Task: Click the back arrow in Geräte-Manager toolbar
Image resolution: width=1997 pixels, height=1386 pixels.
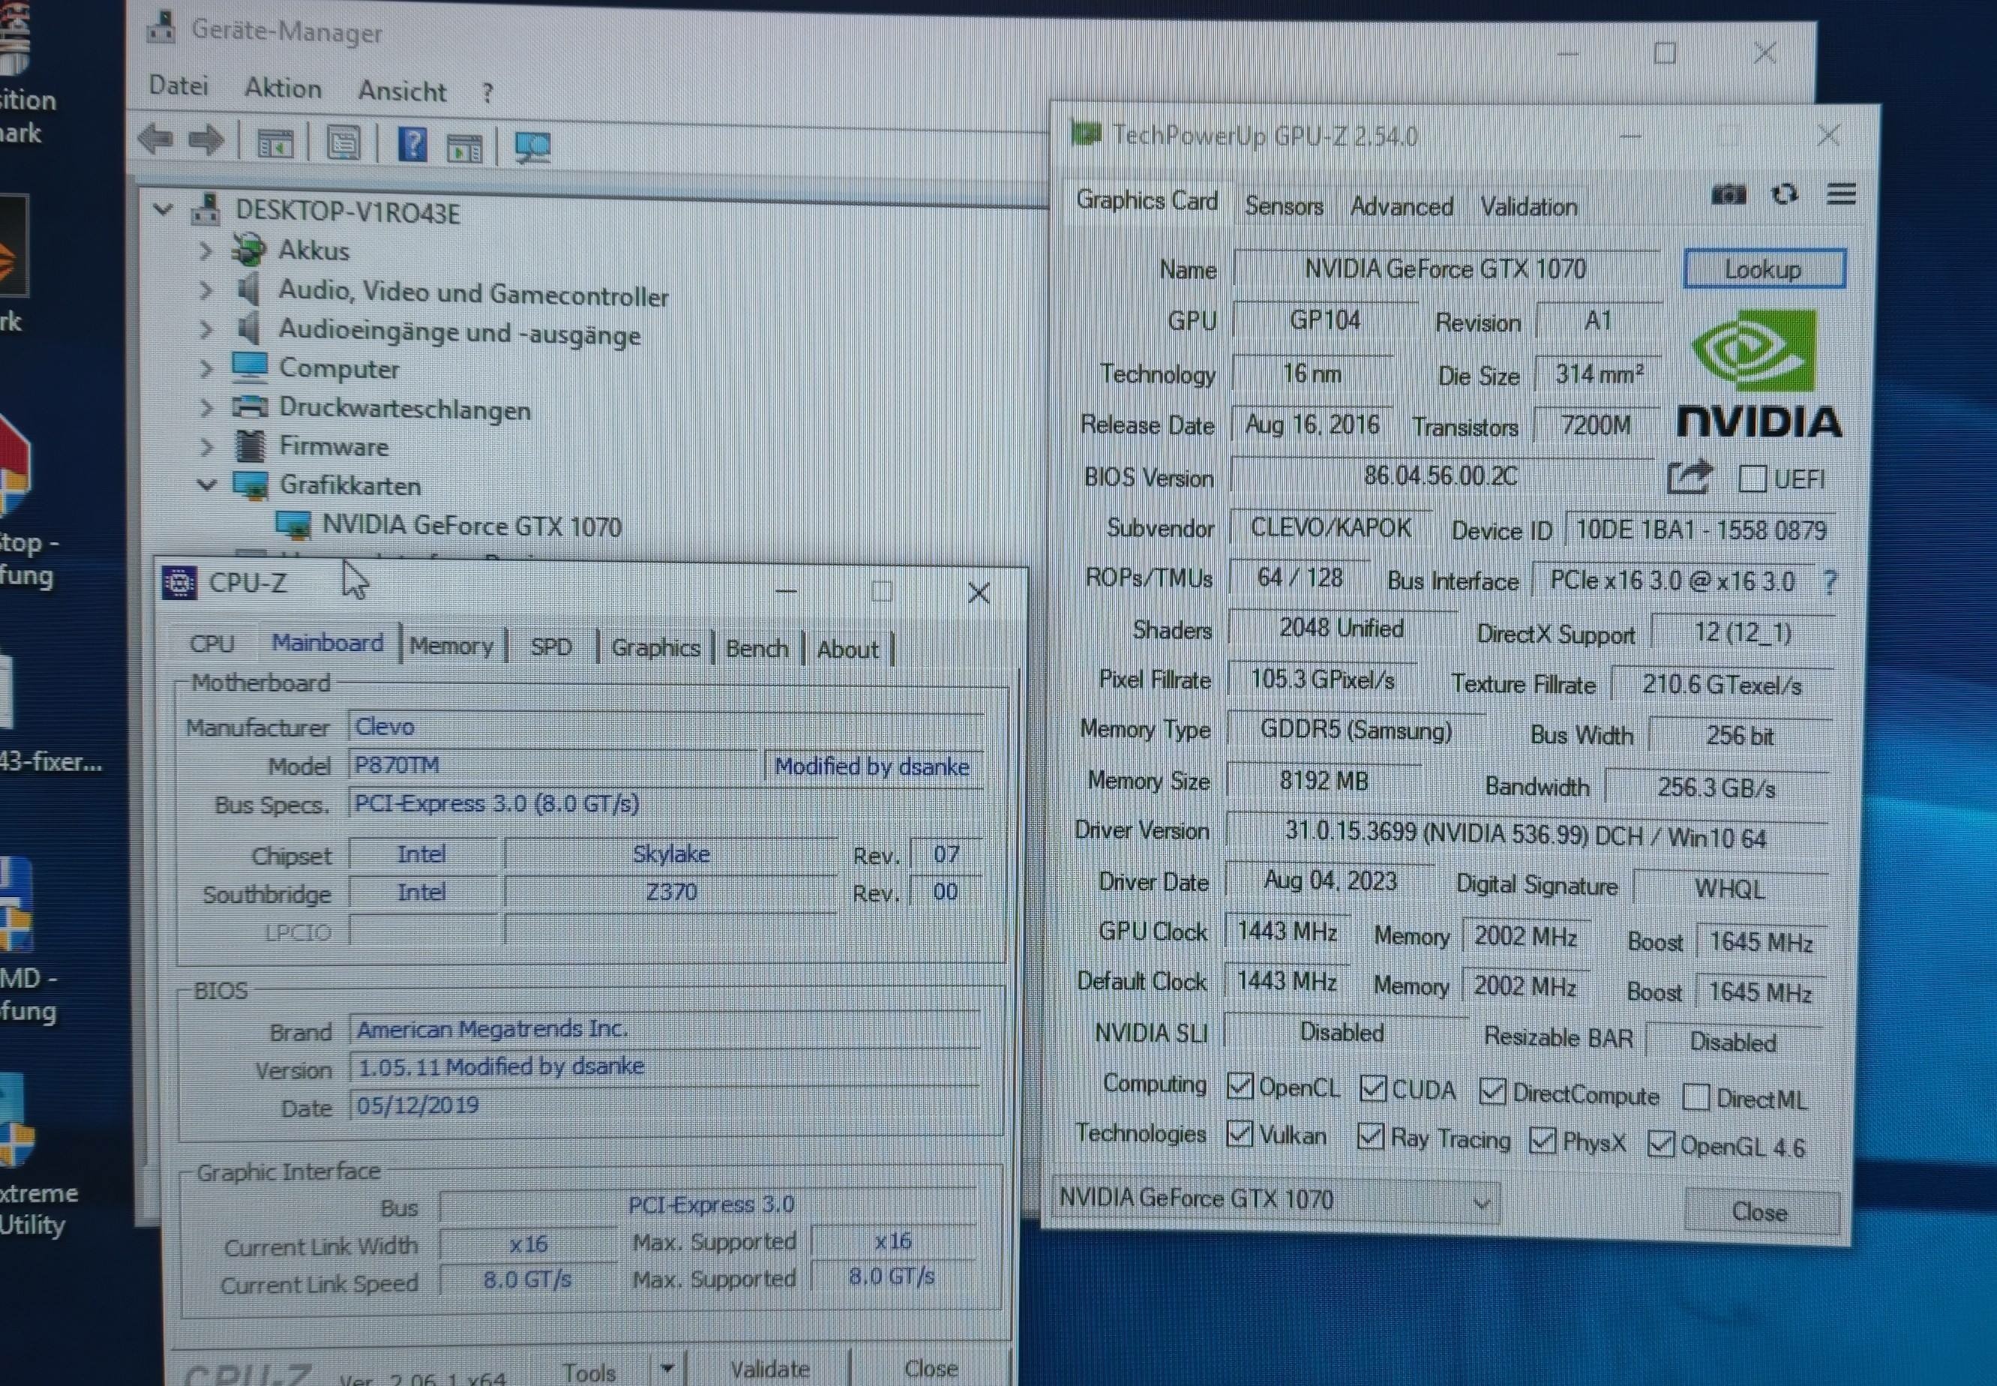Action: 156,139
